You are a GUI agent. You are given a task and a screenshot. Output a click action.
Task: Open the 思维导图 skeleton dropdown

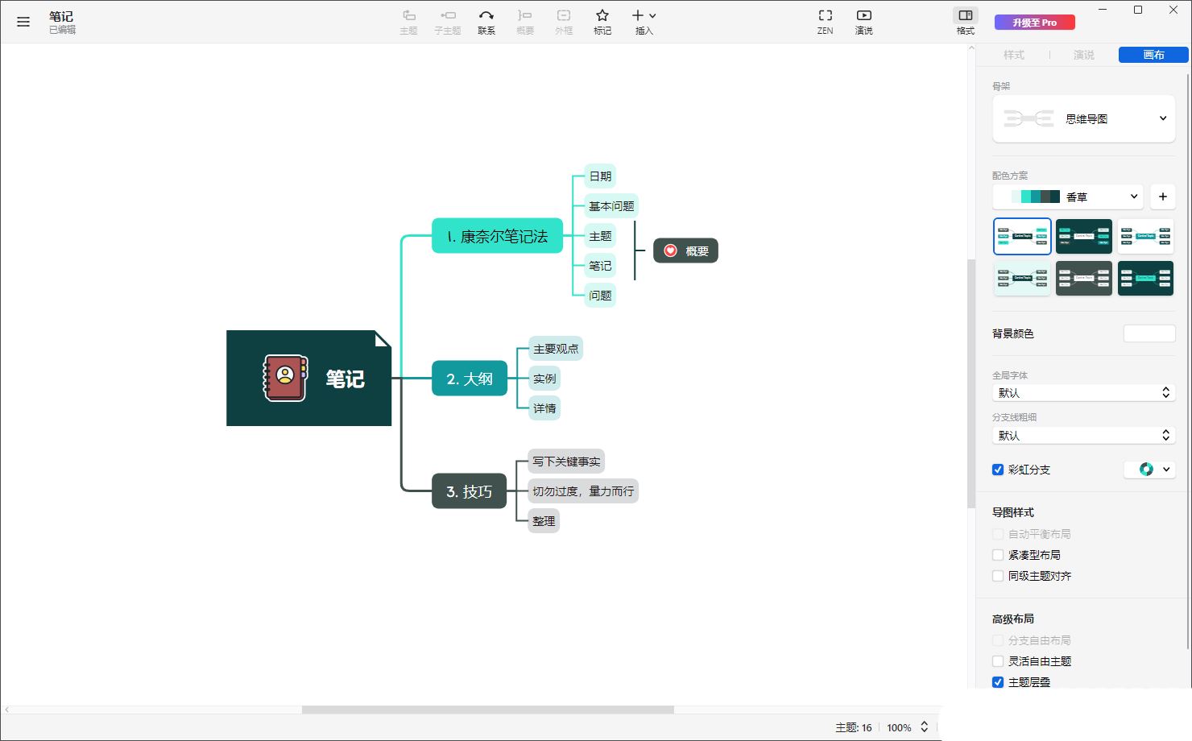click(x=1084, y=118)
